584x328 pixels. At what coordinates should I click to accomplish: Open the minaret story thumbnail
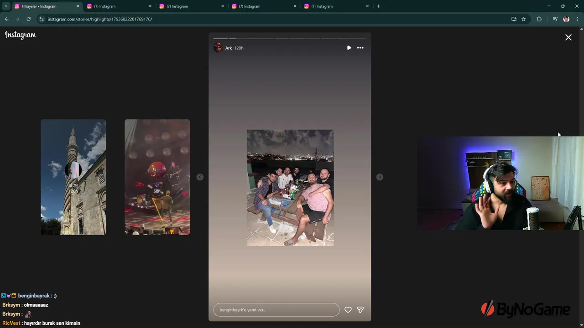pos(73,177)
